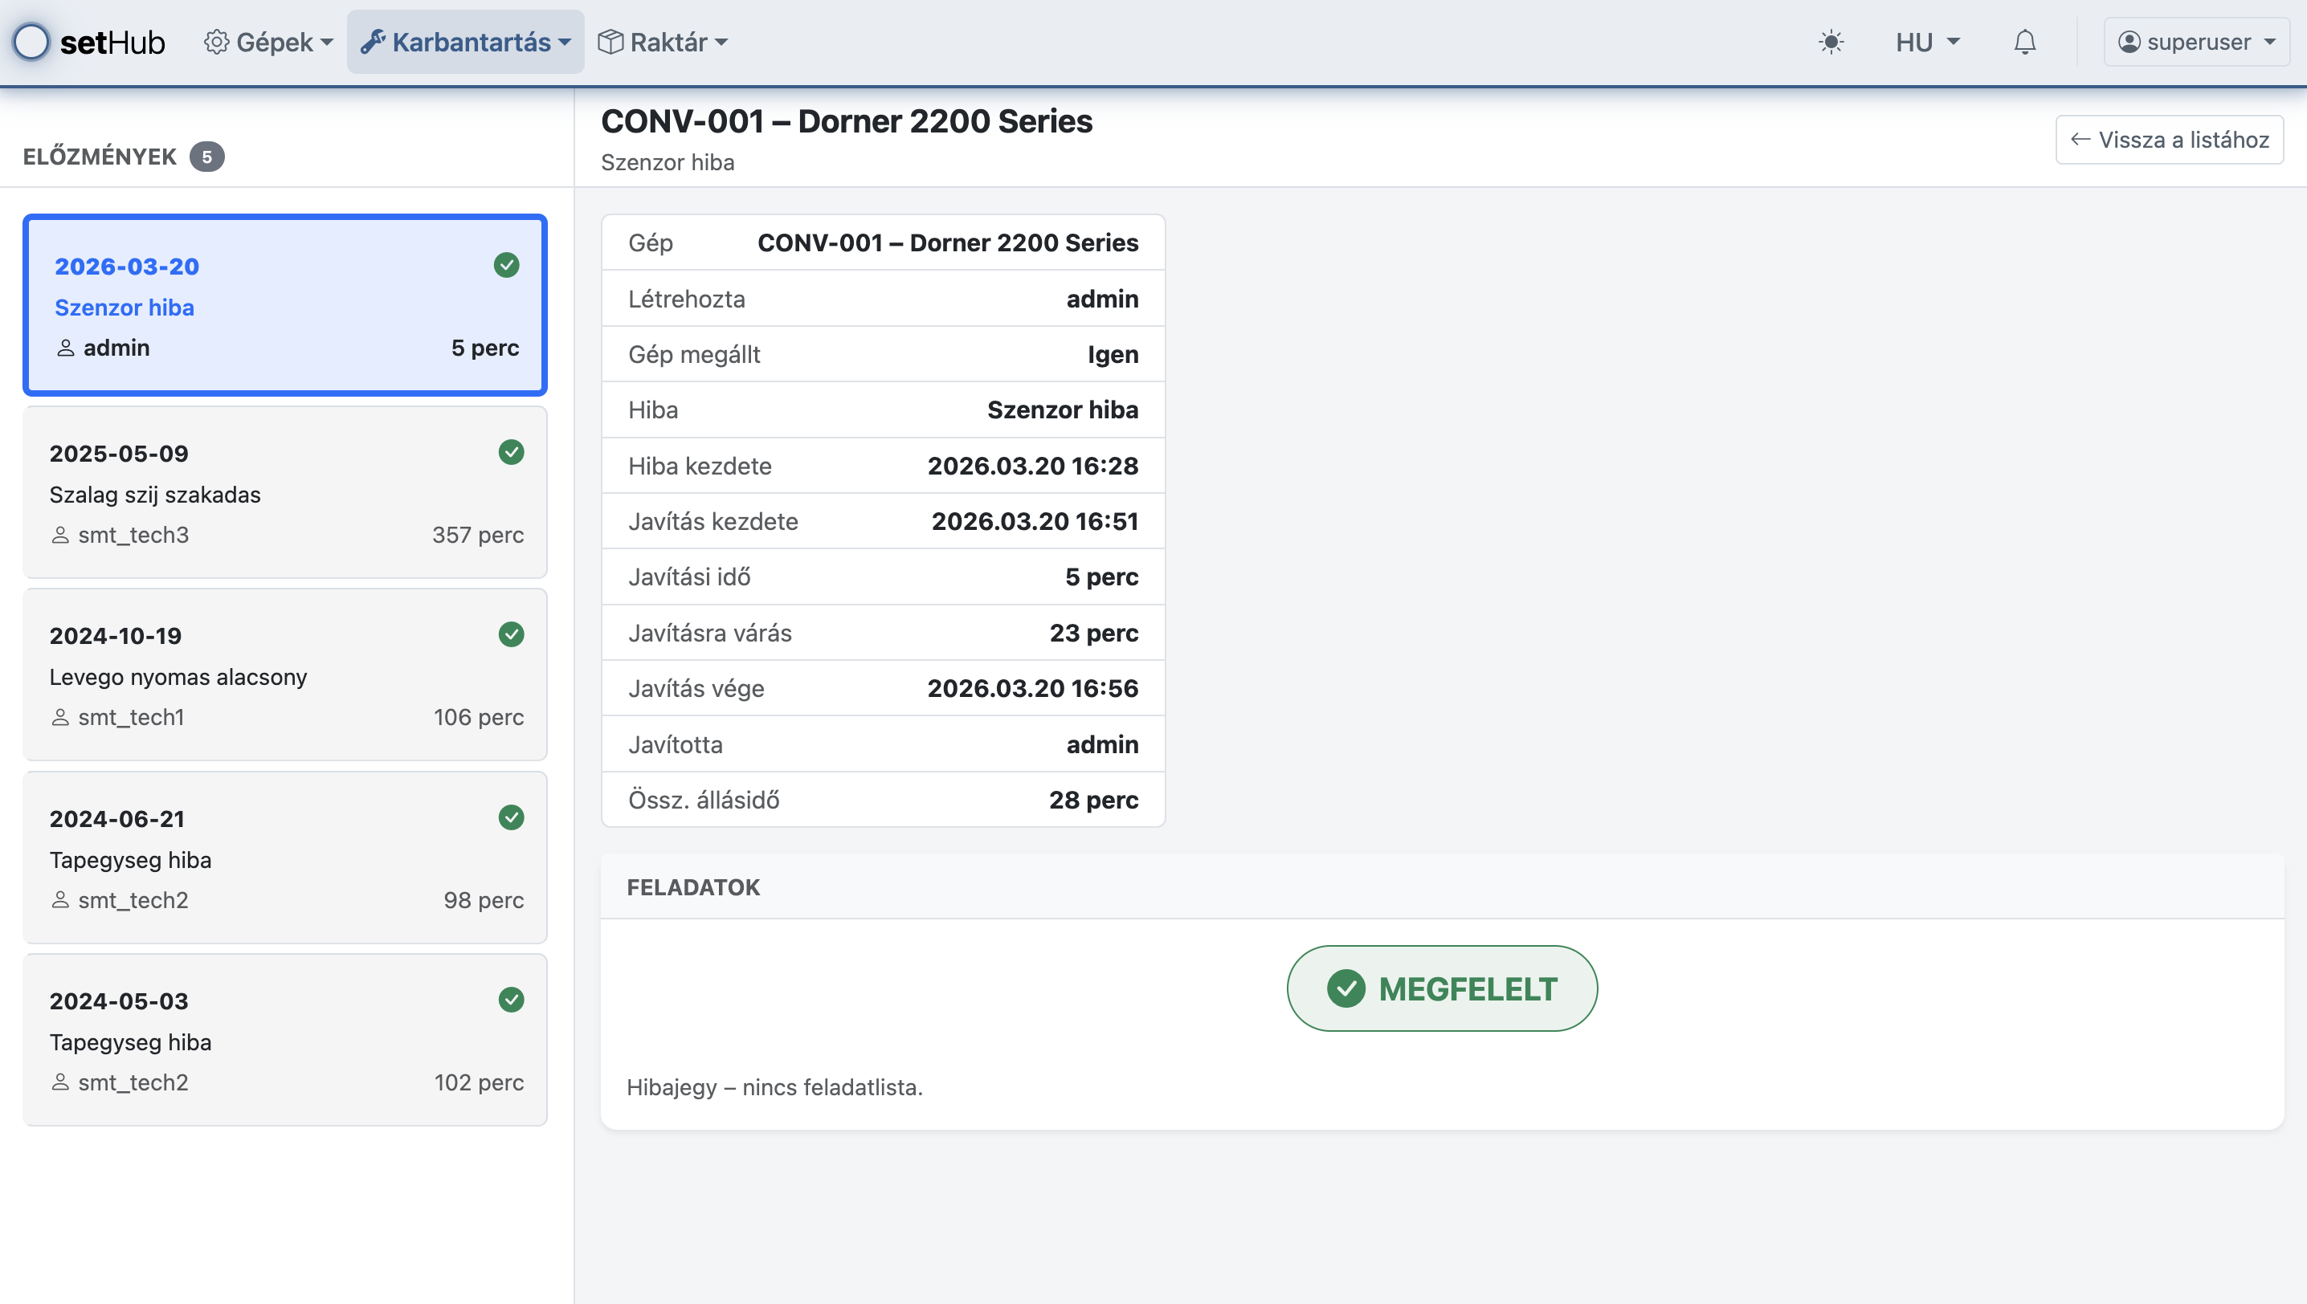Click the MEGFELELT status badge
Image resolution: width=2307 pixels, height=1304 pixels.
tap(1442, 988)
